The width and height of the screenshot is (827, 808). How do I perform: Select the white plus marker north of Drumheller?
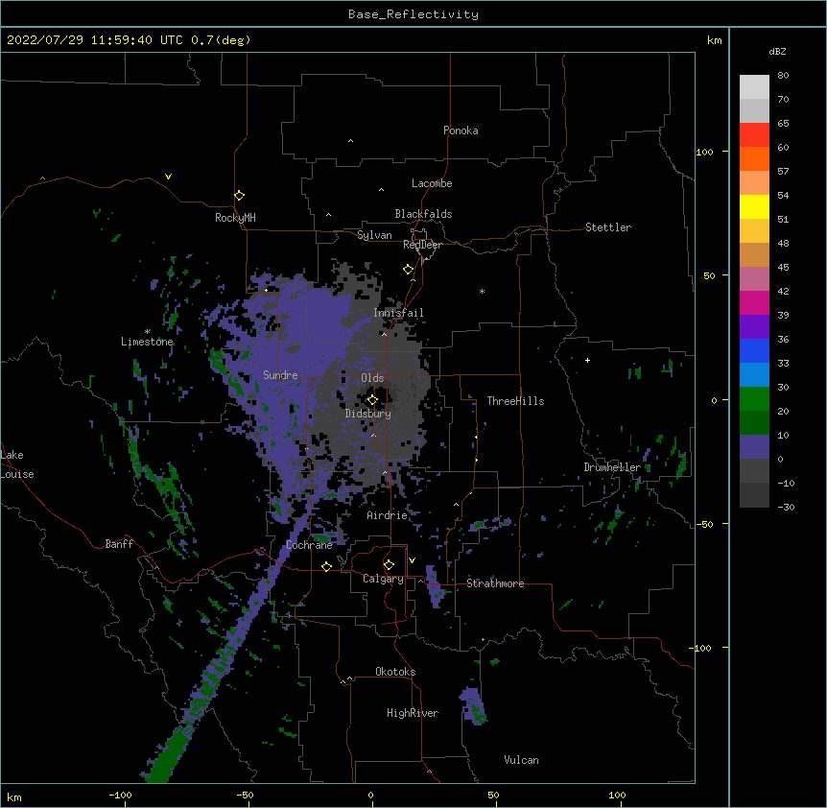587,360
